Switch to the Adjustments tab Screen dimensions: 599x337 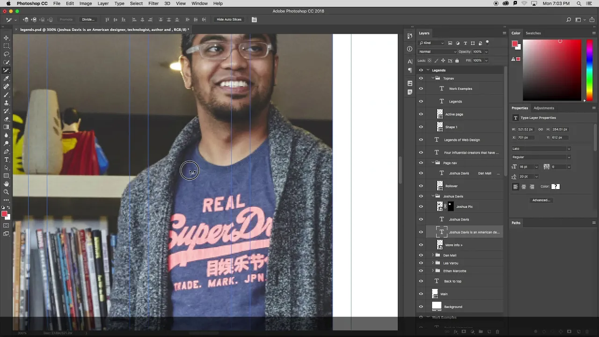pos(544,108)
